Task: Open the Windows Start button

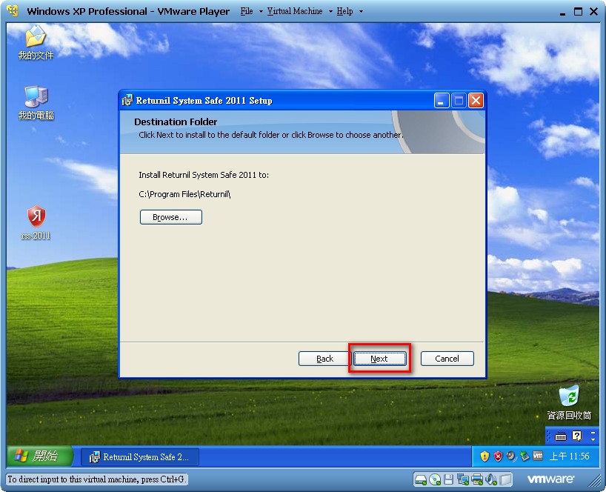Action: (39, 456)
